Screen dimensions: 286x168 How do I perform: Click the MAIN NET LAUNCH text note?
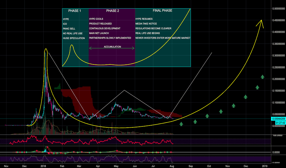click(99, 33)
